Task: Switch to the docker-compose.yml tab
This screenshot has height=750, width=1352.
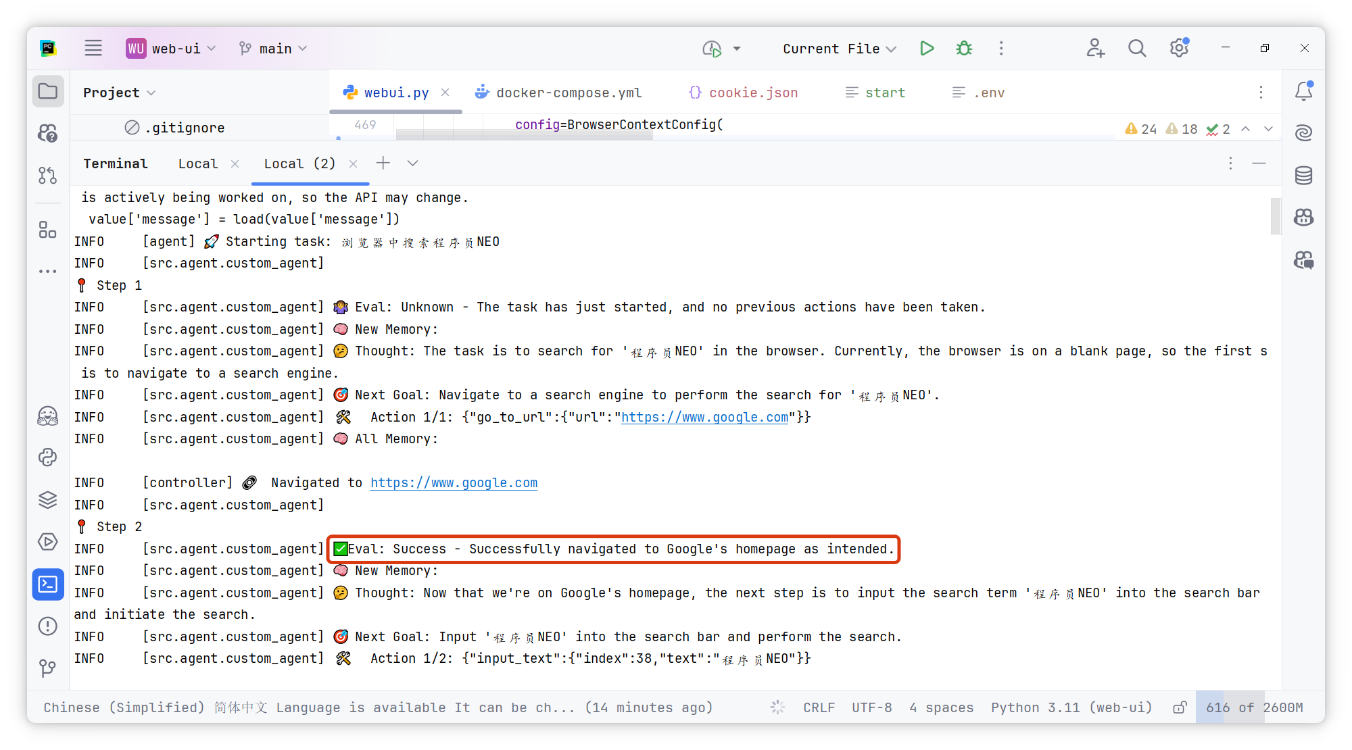Action: pos(558,93)
